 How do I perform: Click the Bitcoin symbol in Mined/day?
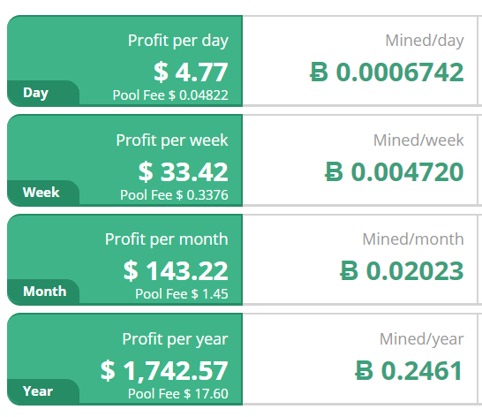pos(319,72)
